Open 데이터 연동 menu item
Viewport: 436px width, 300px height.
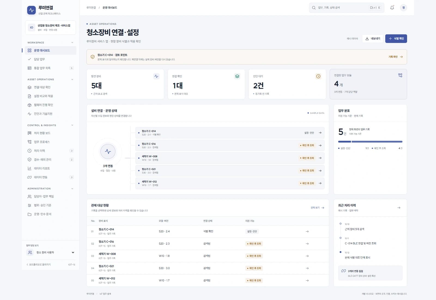pyautogui.click(x=51, y=177)
